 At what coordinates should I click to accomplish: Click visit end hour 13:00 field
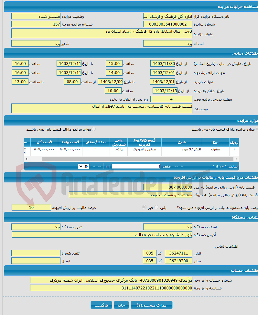tap(20, 82)
